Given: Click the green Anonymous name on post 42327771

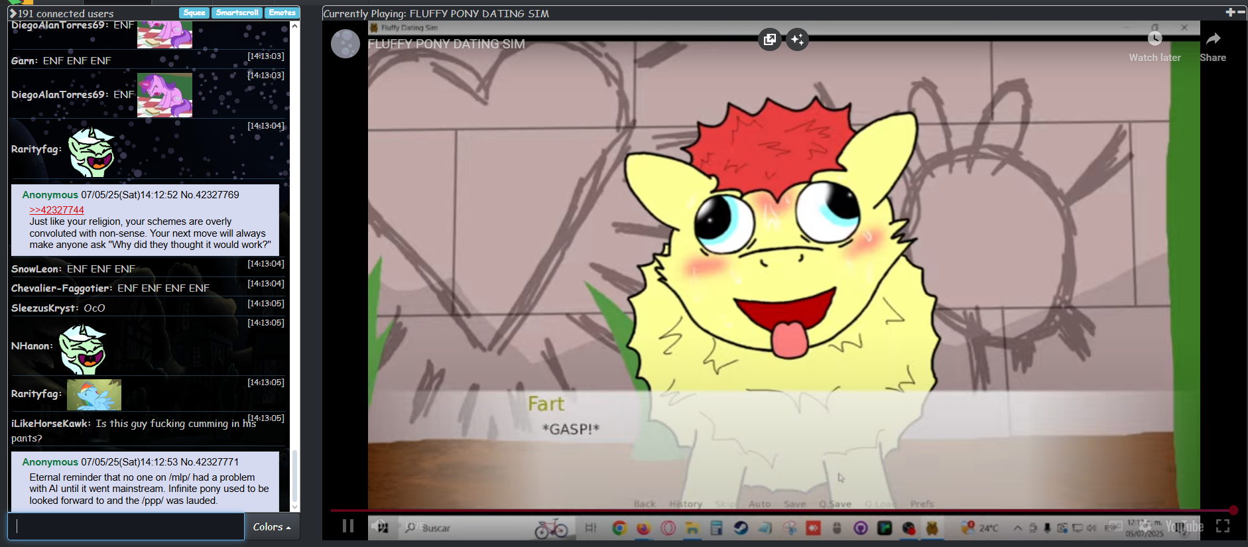Looking at the screenshot, I should coord(50,461).
